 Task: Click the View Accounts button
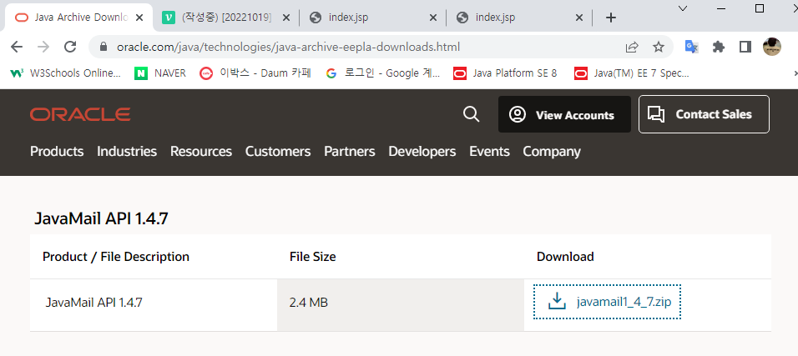click(x=564, y=114)
